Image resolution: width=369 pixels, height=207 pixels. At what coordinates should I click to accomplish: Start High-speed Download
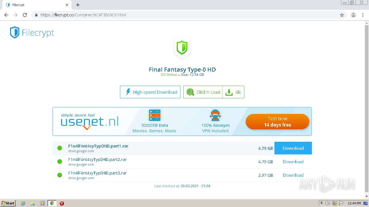[150, 92]
